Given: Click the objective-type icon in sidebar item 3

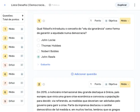Looking at the screenshot, I should pos(22,47).
